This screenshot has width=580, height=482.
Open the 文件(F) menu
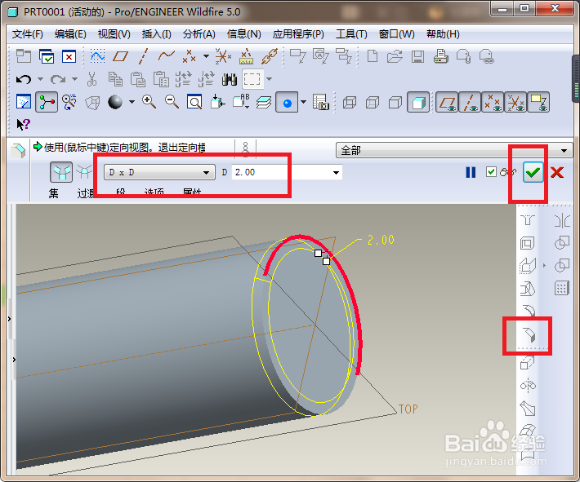(28, 34)
